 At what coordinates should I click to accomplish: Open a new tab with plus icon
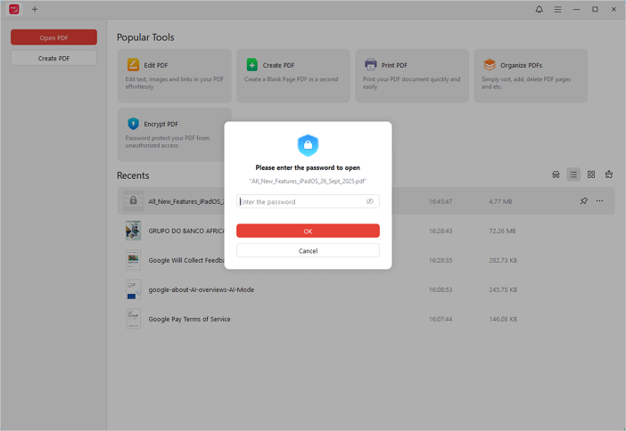coord(35,9)
